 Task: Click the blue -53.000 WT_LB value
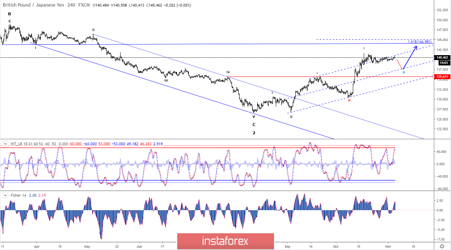(x=118, y=144)
